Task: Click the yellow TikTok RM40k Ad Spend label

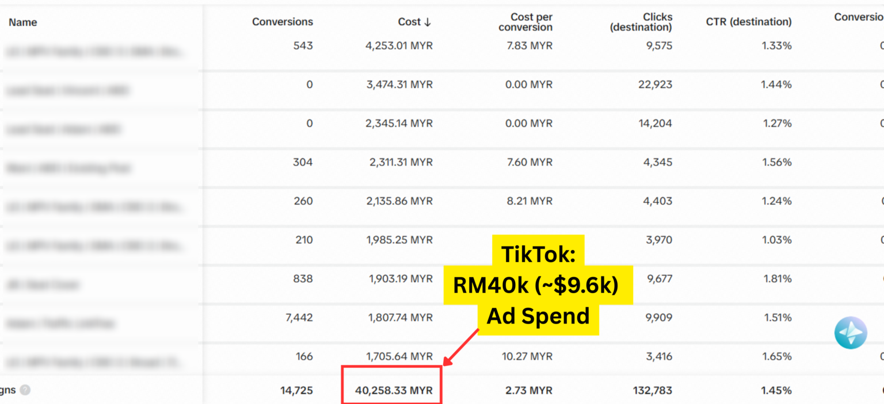Action: click(x=538, y=285)
